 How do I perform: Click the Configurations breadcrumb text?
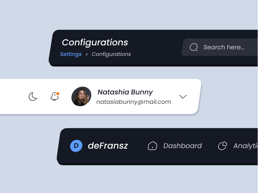tap(111, 54)
